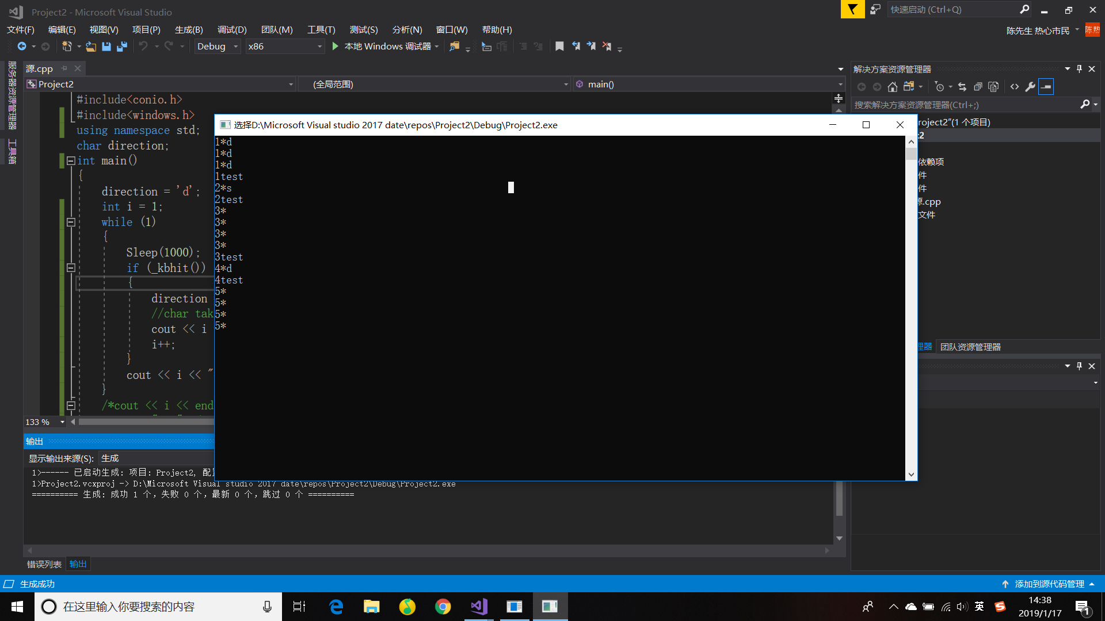Collapse the while (1) code block
This screenshot has height=621, width=1105.
[x=71, y=223]
